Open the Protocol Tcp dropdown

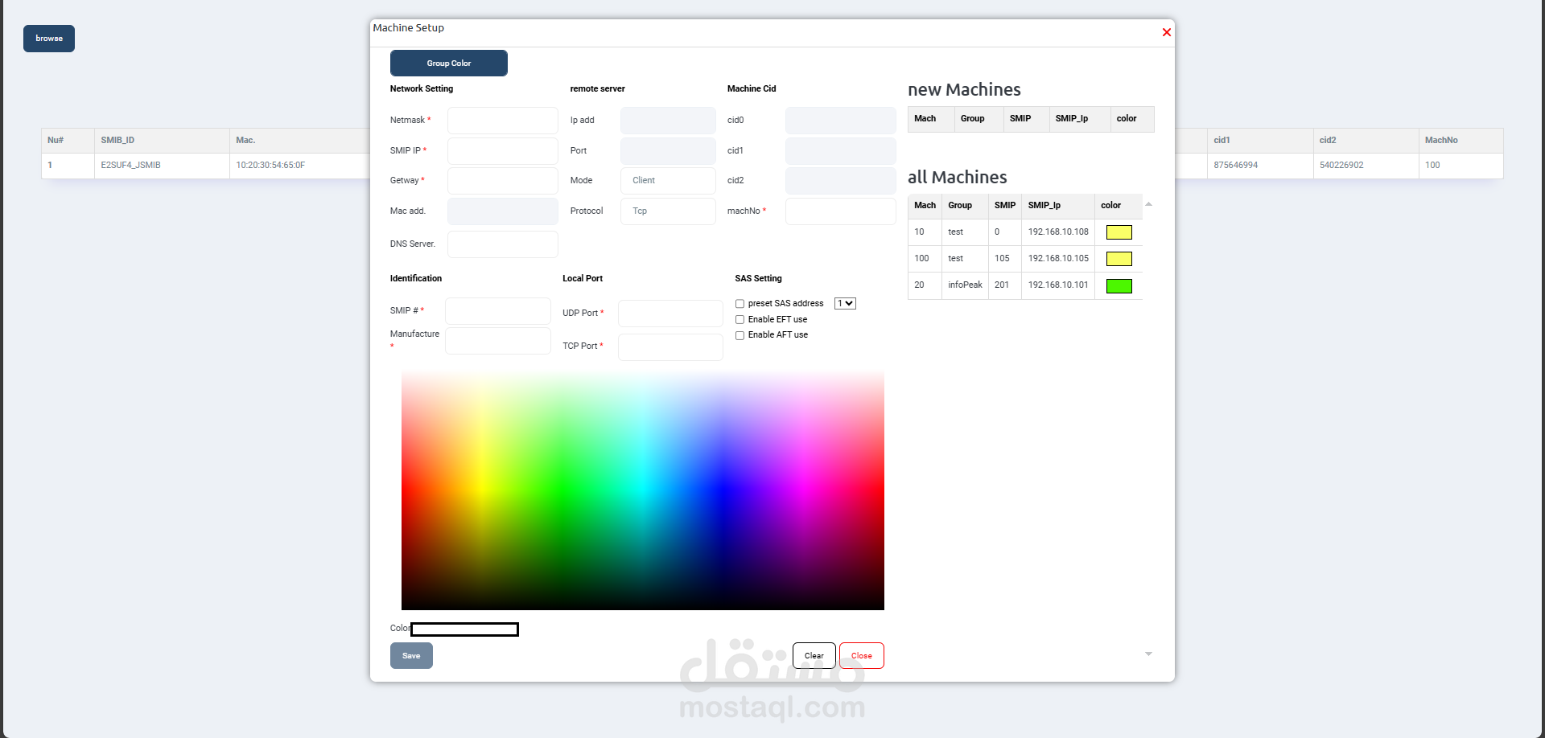click(668, 211)
